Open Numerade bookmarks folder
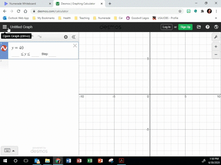The image size is (221, 165). pyautogui.click(x=102, y=18)
